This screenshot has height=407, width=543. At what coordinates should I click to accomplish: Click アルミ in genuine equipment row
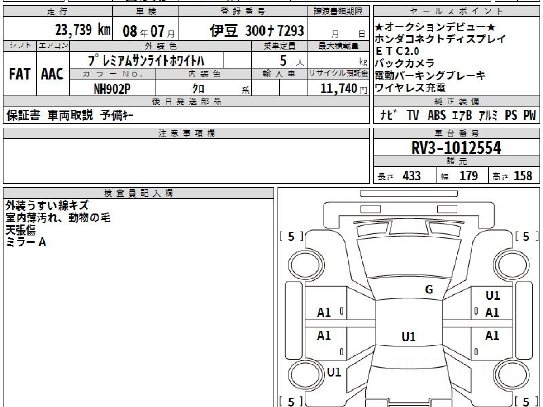pyautogui.click(x=489, y=116)
